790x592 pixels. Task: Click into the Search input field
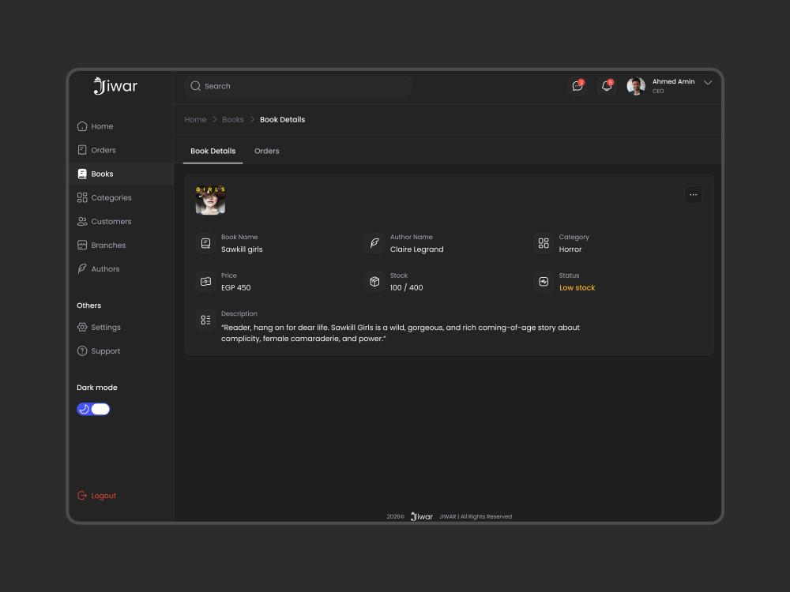(298, 86)
